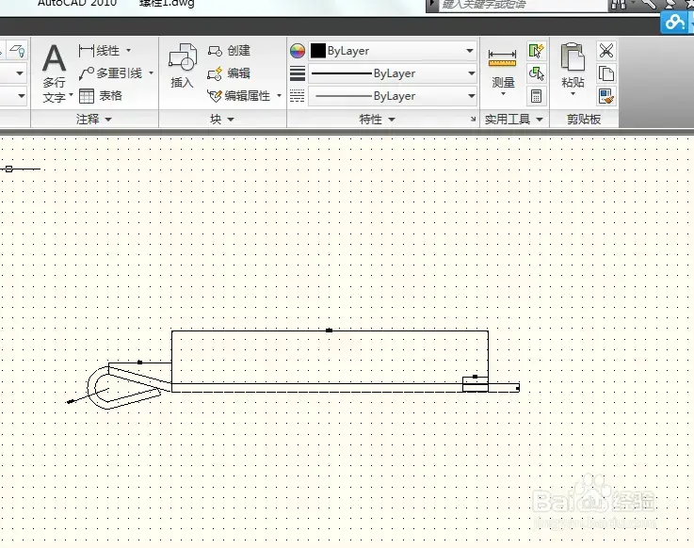Click the Copy Clip icon
694x548 pixels.
[x=605, y=73]
